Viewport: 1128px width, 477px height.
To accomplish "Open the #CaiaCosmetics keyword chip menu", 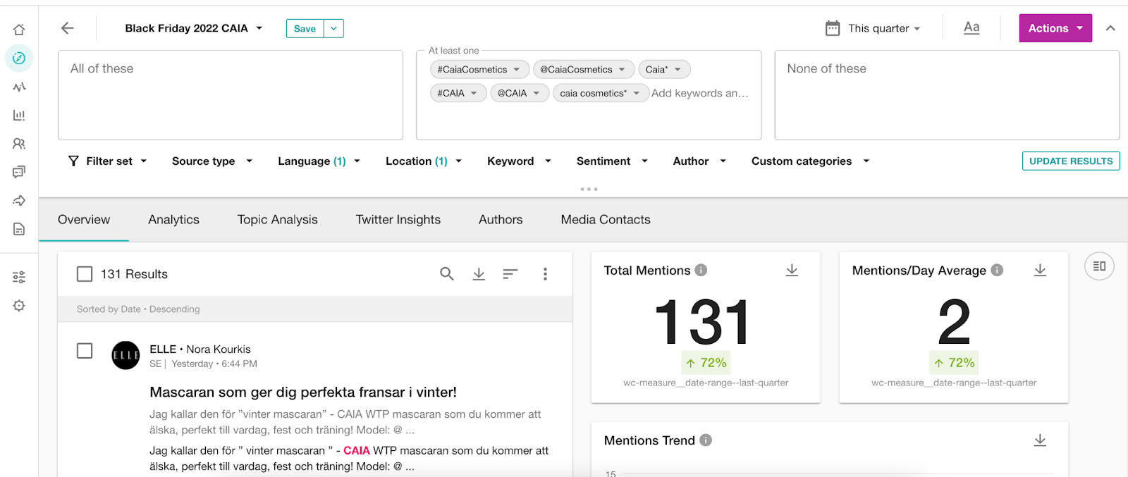I will point(517,69).
